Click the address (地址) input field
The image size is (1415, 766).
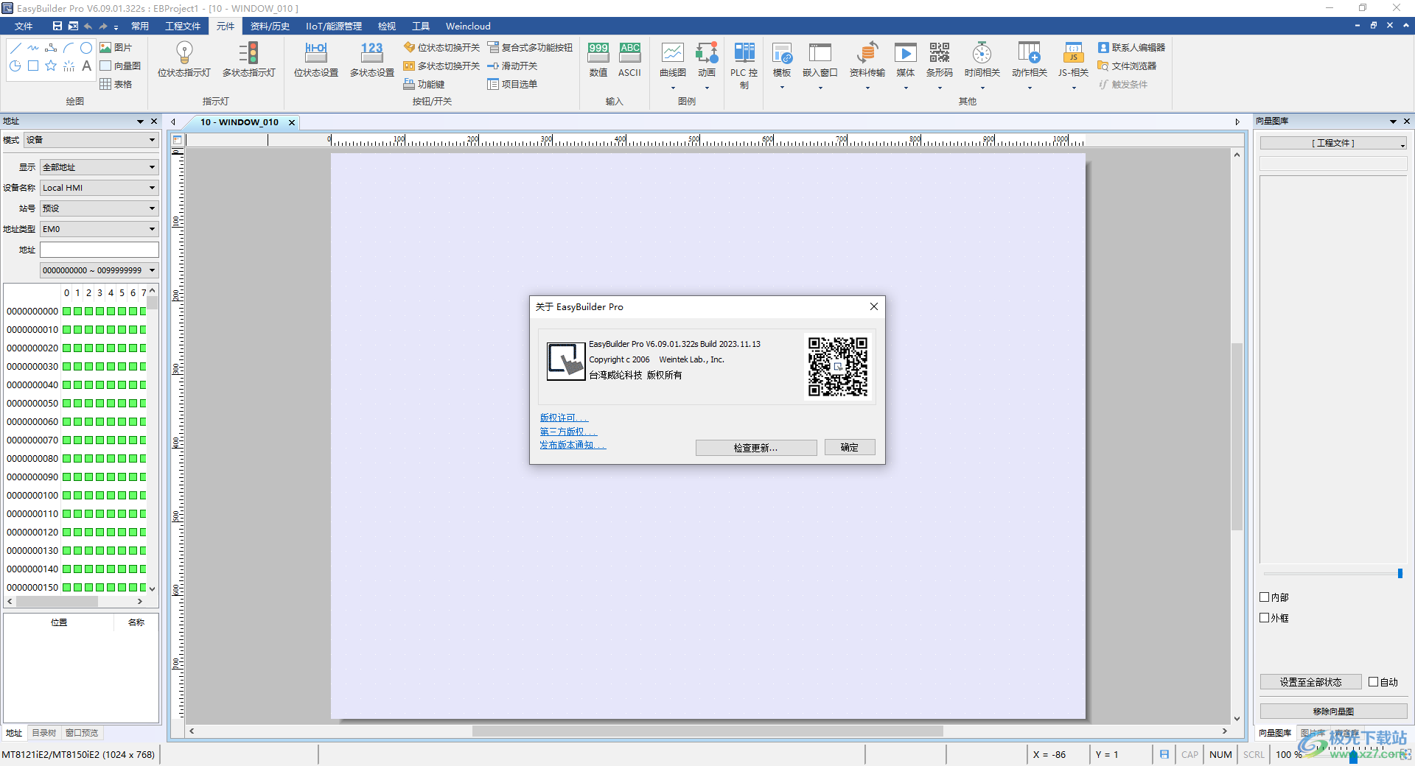(x=99, y=250)
